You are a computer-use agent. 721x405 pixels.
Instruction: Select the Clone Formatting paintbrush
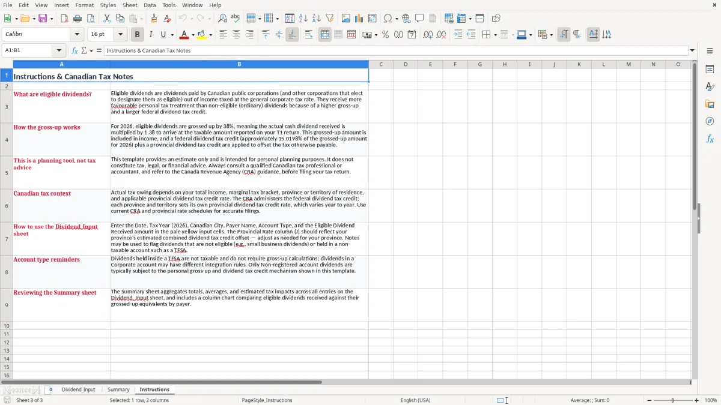(154, 19)
